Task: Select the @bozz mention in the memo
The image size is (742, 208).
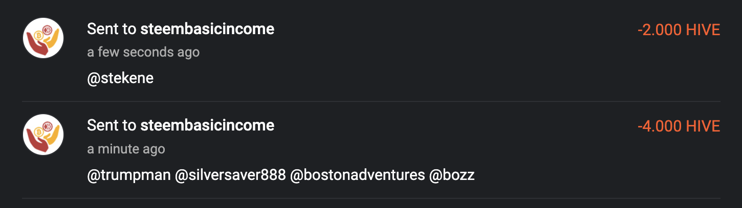Action: [452, 175]
